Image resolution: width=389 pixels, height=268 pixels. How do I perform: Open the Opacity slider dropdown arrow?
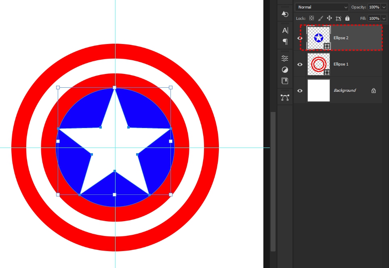click(x=384, y=7)
